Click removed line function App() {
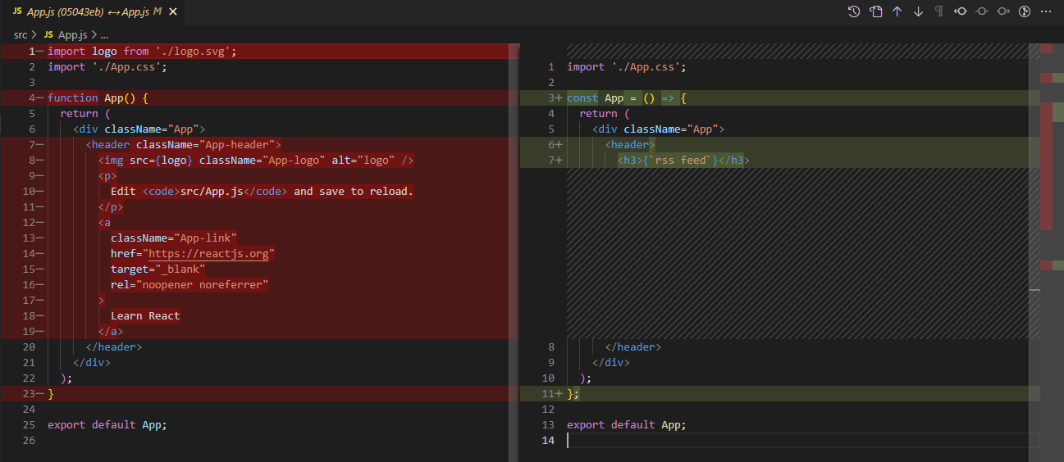 coord(98,97)
